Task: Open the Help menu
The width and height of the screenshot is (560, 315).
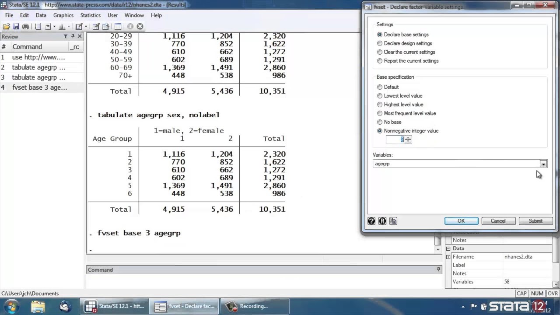Action: point(156,15)
